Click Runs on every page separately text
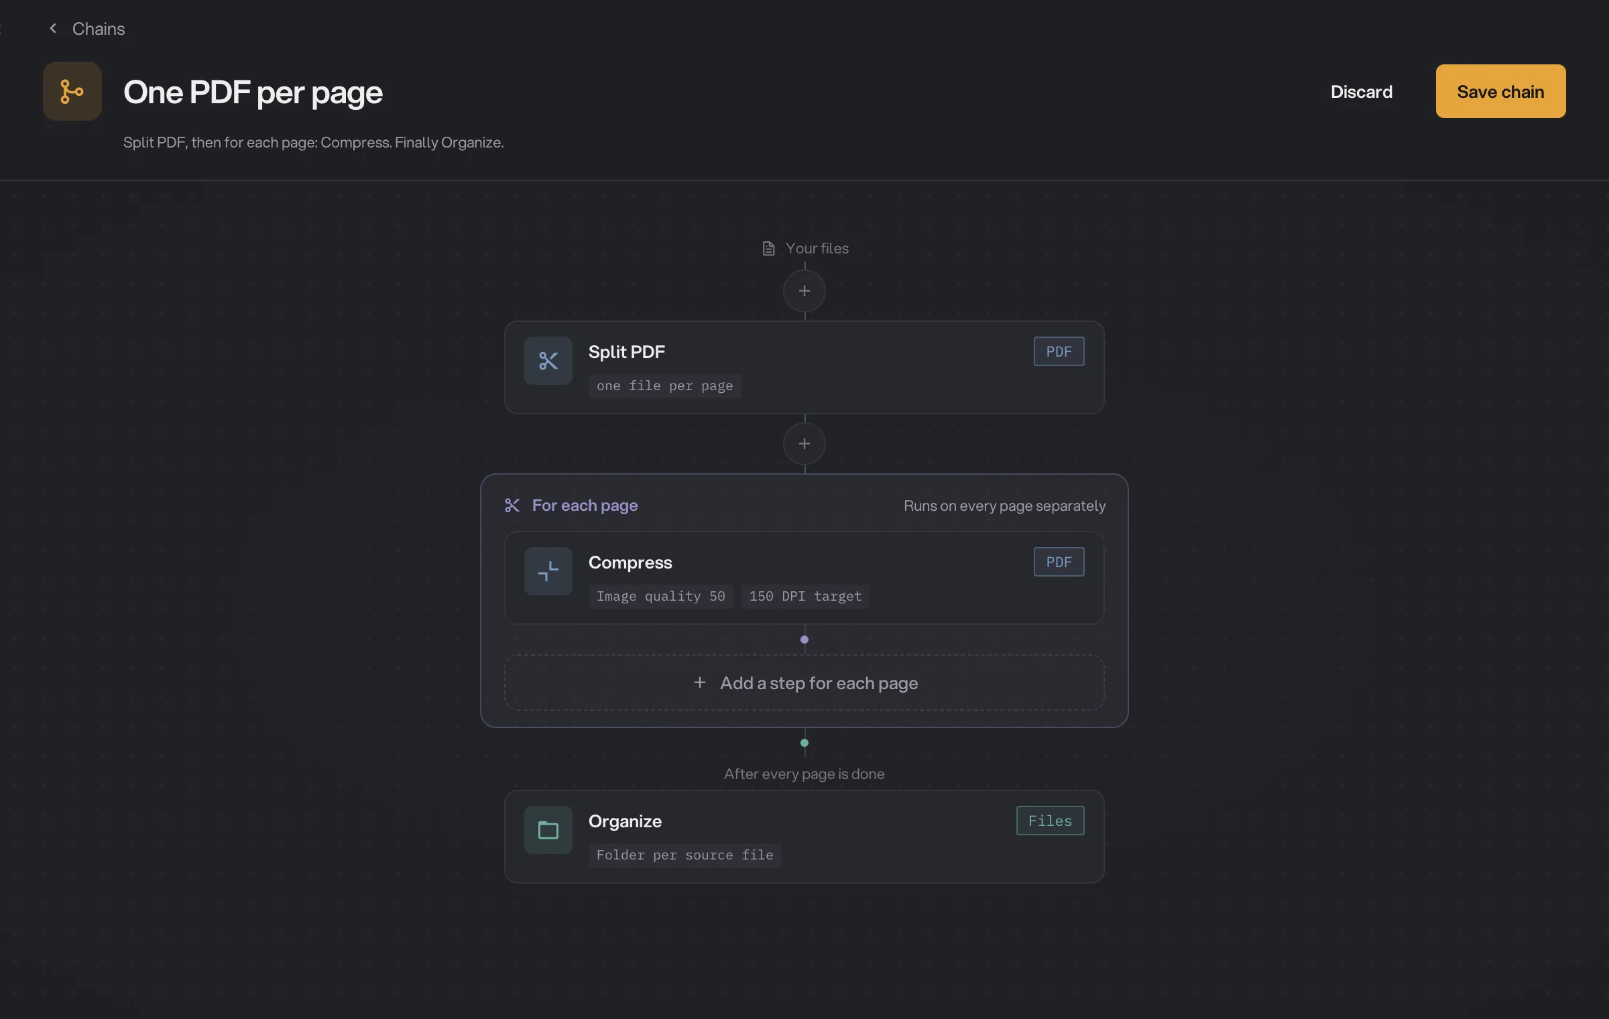Image resolution: width=1609 pixels, height=1019 pixels. point(1004,506)
